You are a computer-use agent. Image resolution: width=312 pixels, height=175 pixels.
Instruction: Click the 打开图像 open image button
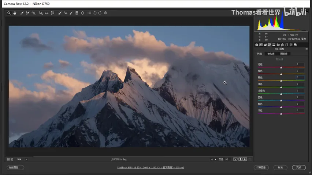(x=261, y=167)
